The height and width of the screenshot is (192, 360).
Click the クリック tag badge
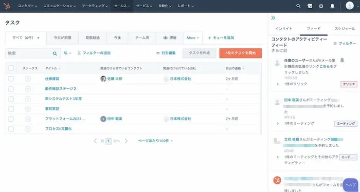(x=349, y=84)
